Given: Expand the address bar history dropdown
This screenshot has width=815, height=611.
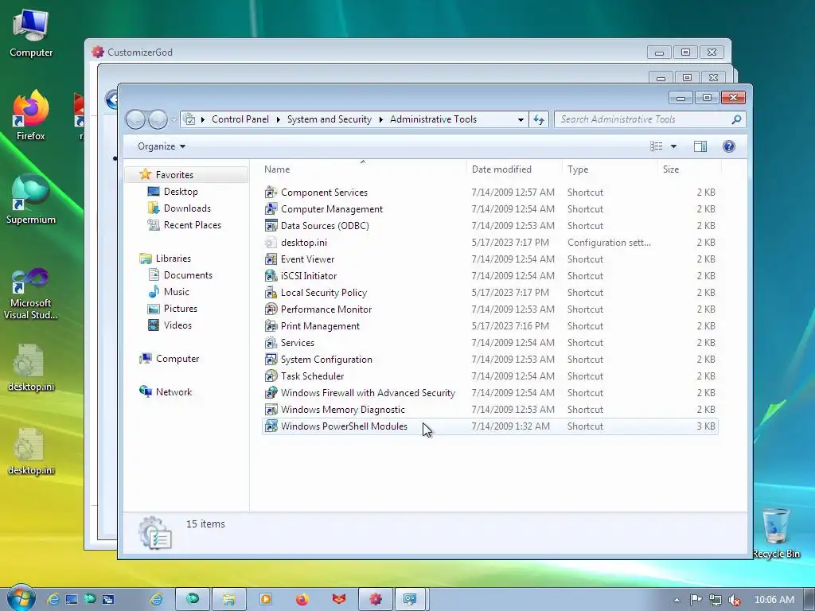Looking at the screenshot, I should (x=521, y=119).
